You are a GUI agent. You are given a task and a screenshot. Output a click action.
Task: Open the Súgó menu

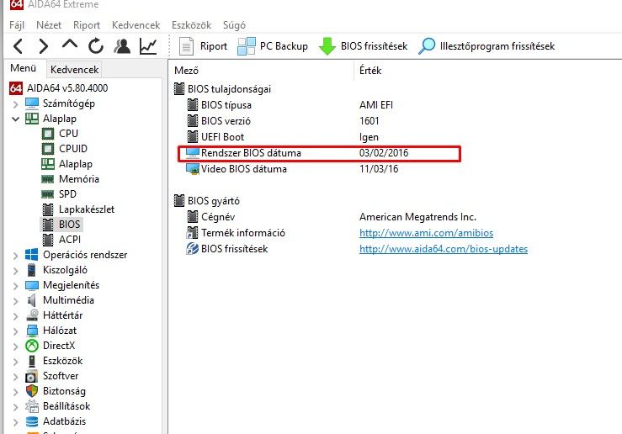pos(234,25)
